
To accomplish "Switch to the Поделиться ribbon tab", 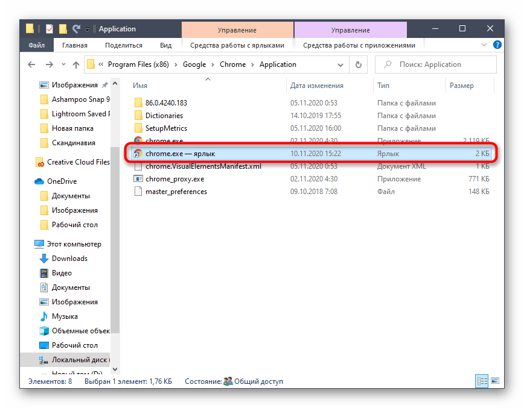I will pyautogui.click(x=124, y=45).
